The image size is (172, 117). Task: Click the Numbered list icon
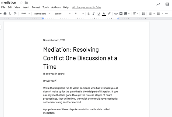click(x=150, y=14)
